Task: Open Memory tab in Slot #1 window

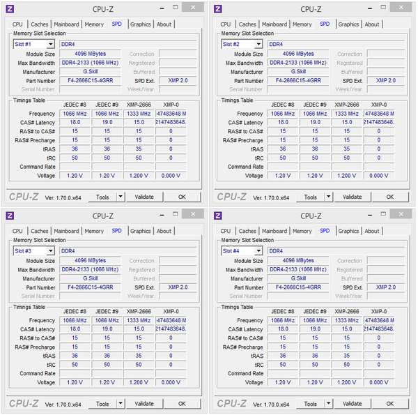Action: point(94,24)
